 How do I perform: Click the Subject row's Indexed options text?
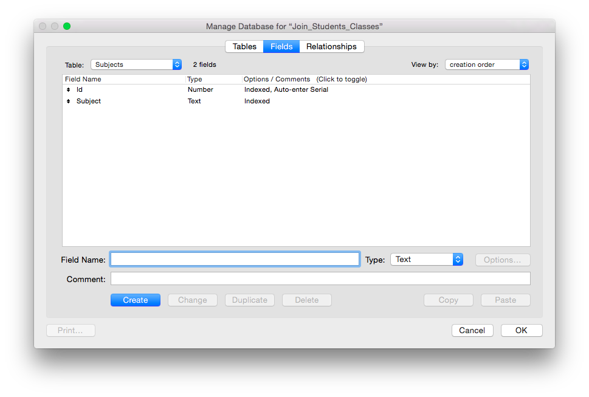(x=257, y=102)
